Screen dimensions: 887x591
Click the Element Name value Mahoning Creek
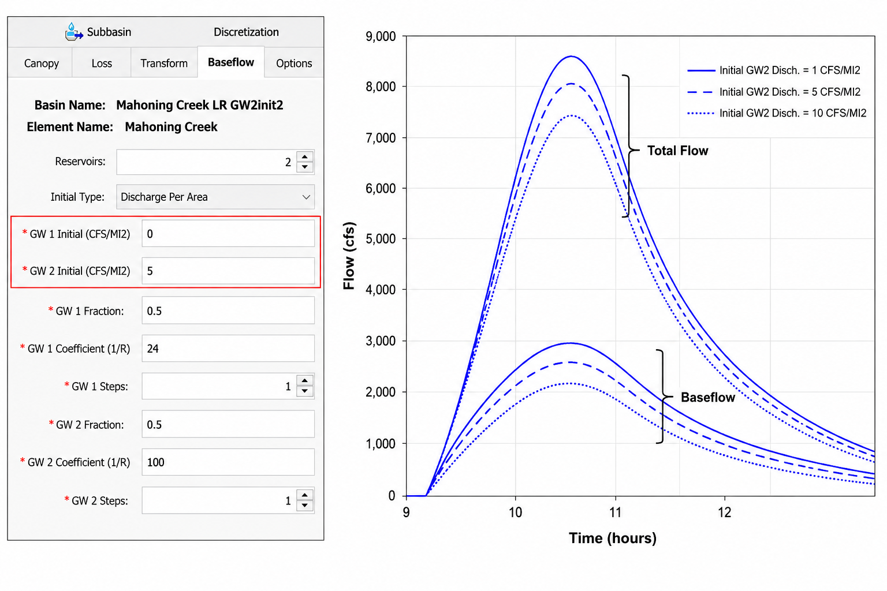pos(171,127)
